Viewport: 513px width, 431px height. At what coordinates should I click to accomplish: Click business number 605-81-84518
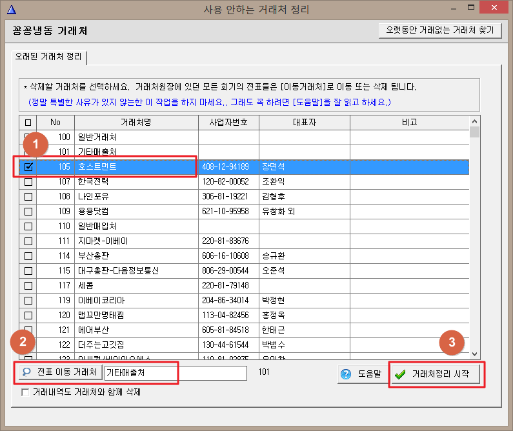pyautogui.click(x=225, y=330)
